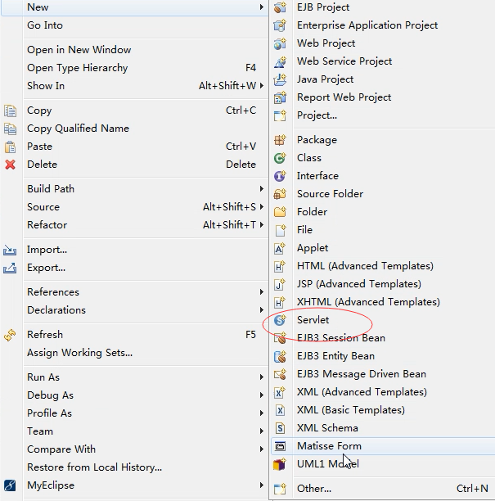495x501 pixels.
Task: Expand the Run As submenu arrow
Action: [262, 377]
